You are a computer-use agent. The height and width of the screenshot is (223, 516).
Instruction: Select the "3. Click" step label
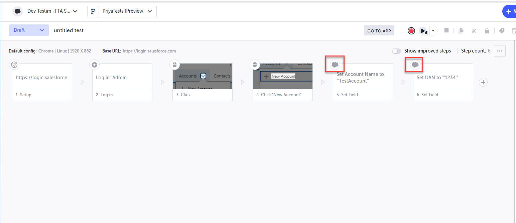(x=183, y=95)
